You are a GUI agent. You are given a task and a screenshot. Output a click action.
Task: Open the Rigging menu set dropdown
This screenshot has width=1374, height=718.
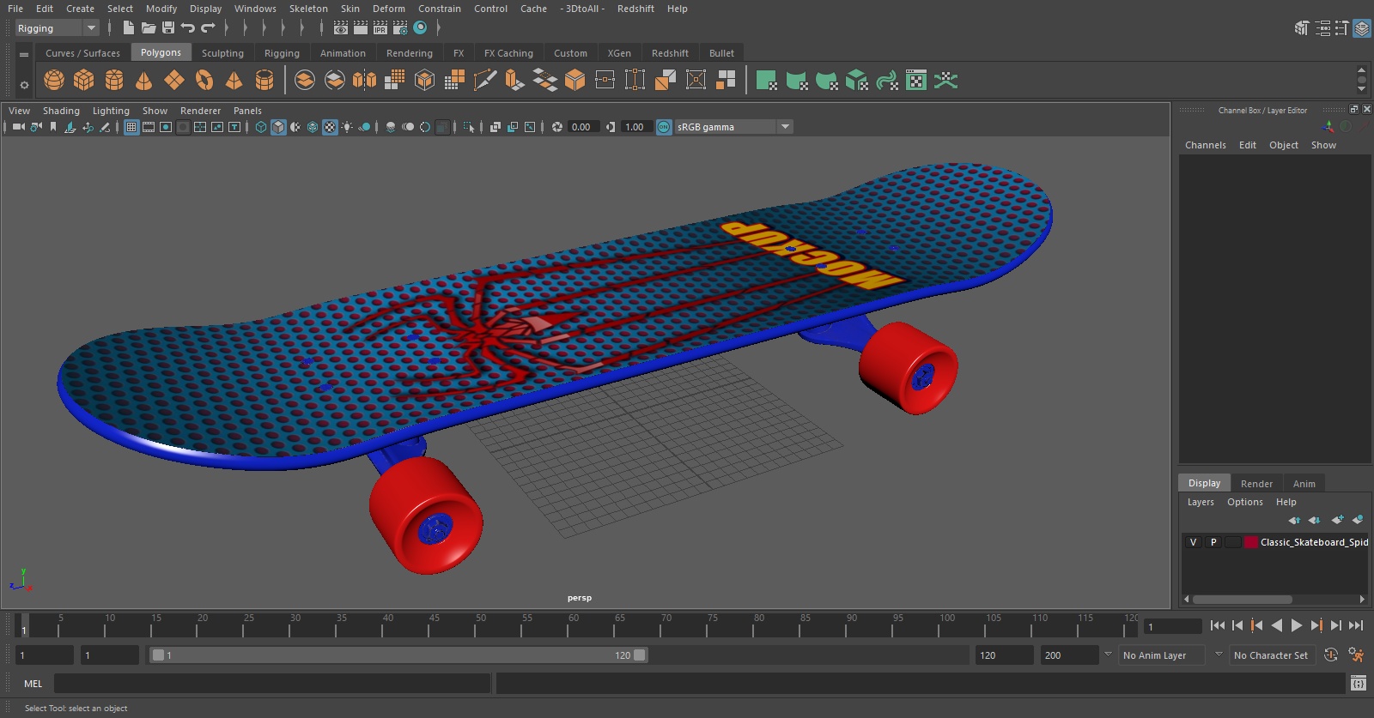click(x=57, y=28)
